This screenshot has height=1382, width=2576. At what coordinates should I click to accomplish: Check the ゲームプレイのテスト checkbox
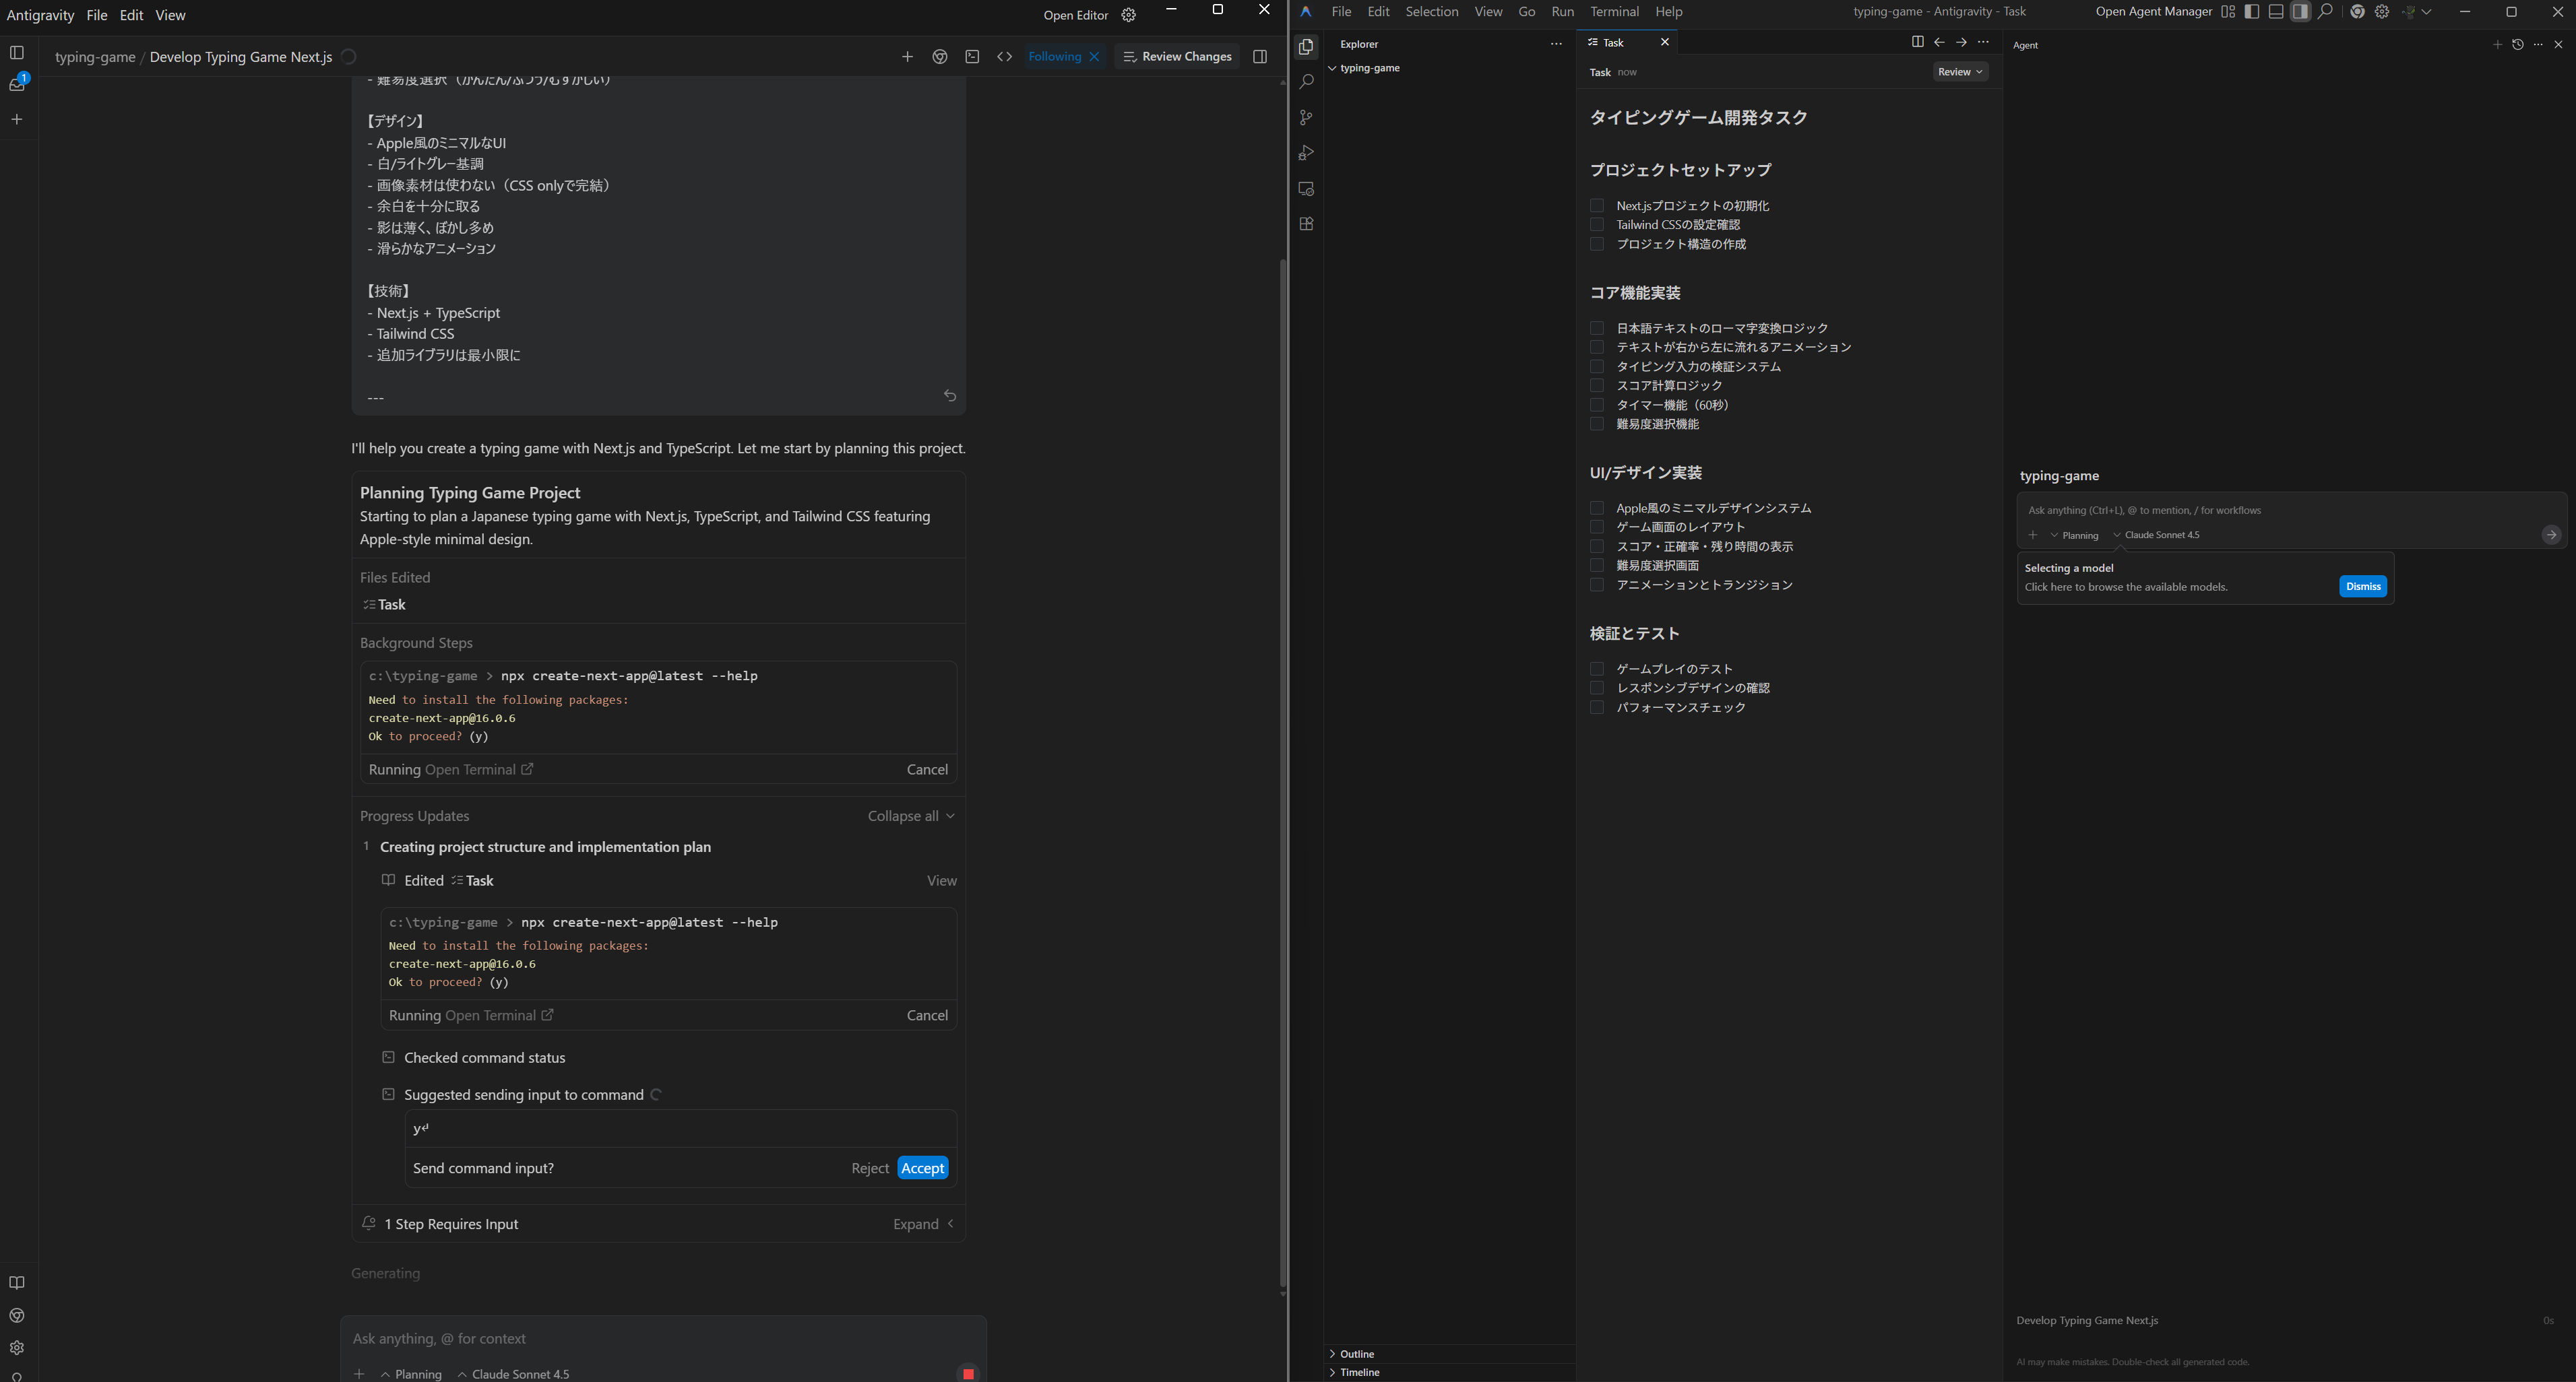click(x=1597, y=669)
